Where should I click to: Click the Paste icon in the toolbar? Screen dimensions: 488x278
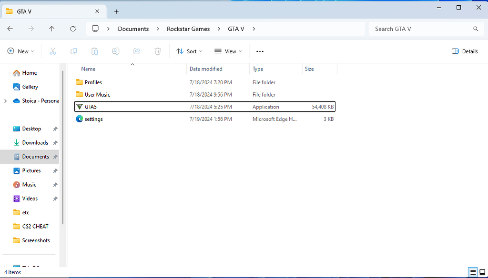pyautogui.click(x=94, y=51)
